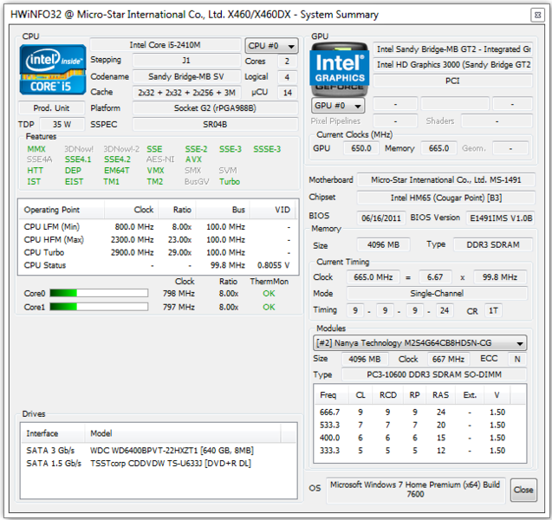552x520 pixels.
Task: Click the Intel Core i5 logo image
Action: (x=53, y=69)
